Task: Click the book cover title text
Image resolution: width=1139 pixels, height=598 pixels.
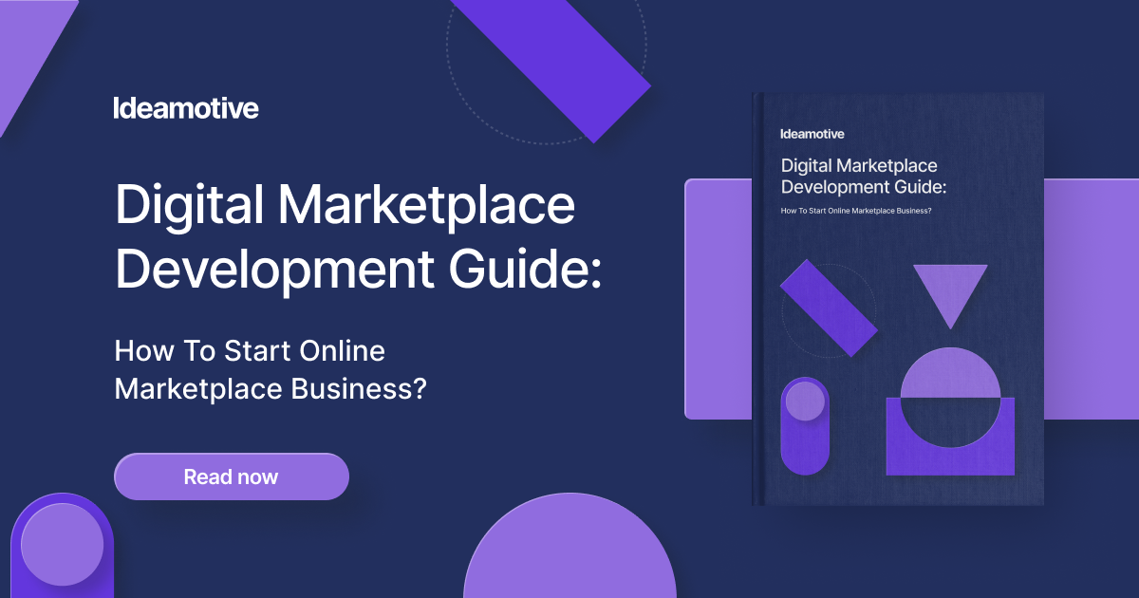Action: [863, 176]
